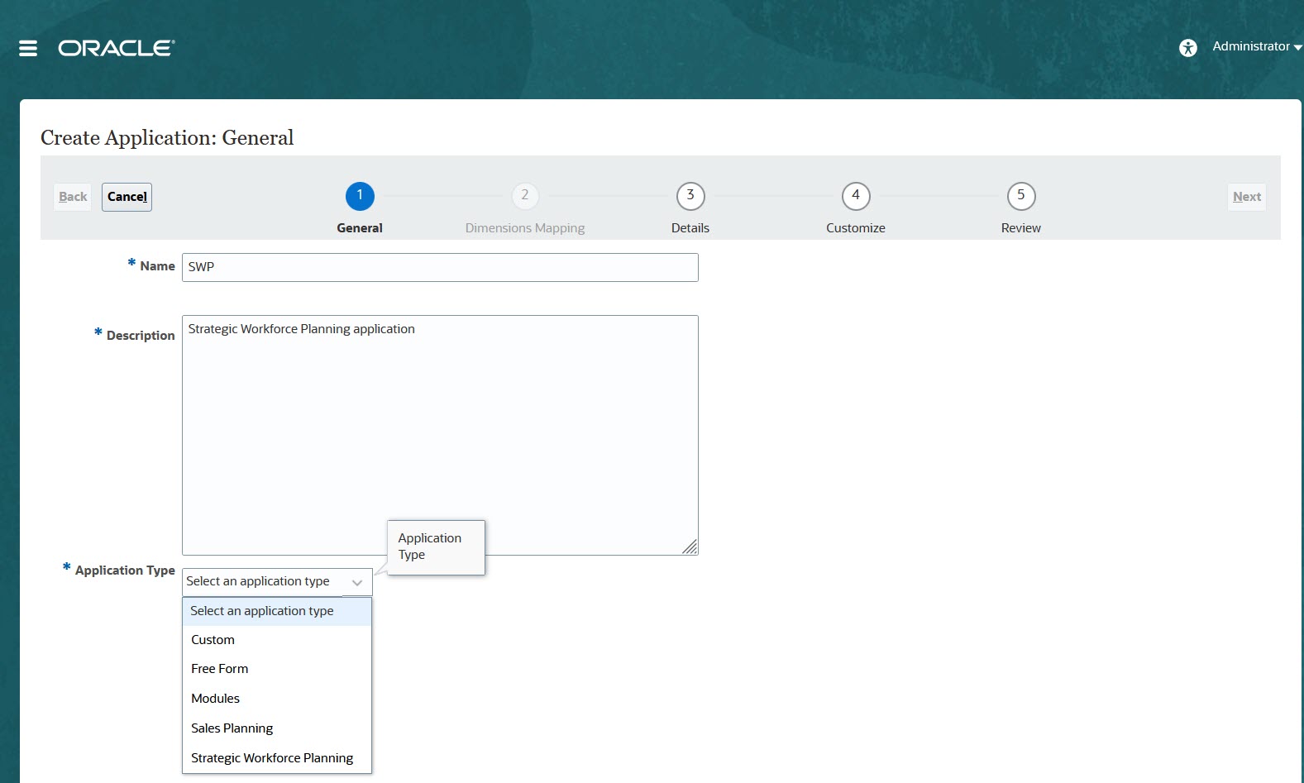1304x783 pixels.
Task: Click the Name field containing SWP
Action: click(440, 267)
